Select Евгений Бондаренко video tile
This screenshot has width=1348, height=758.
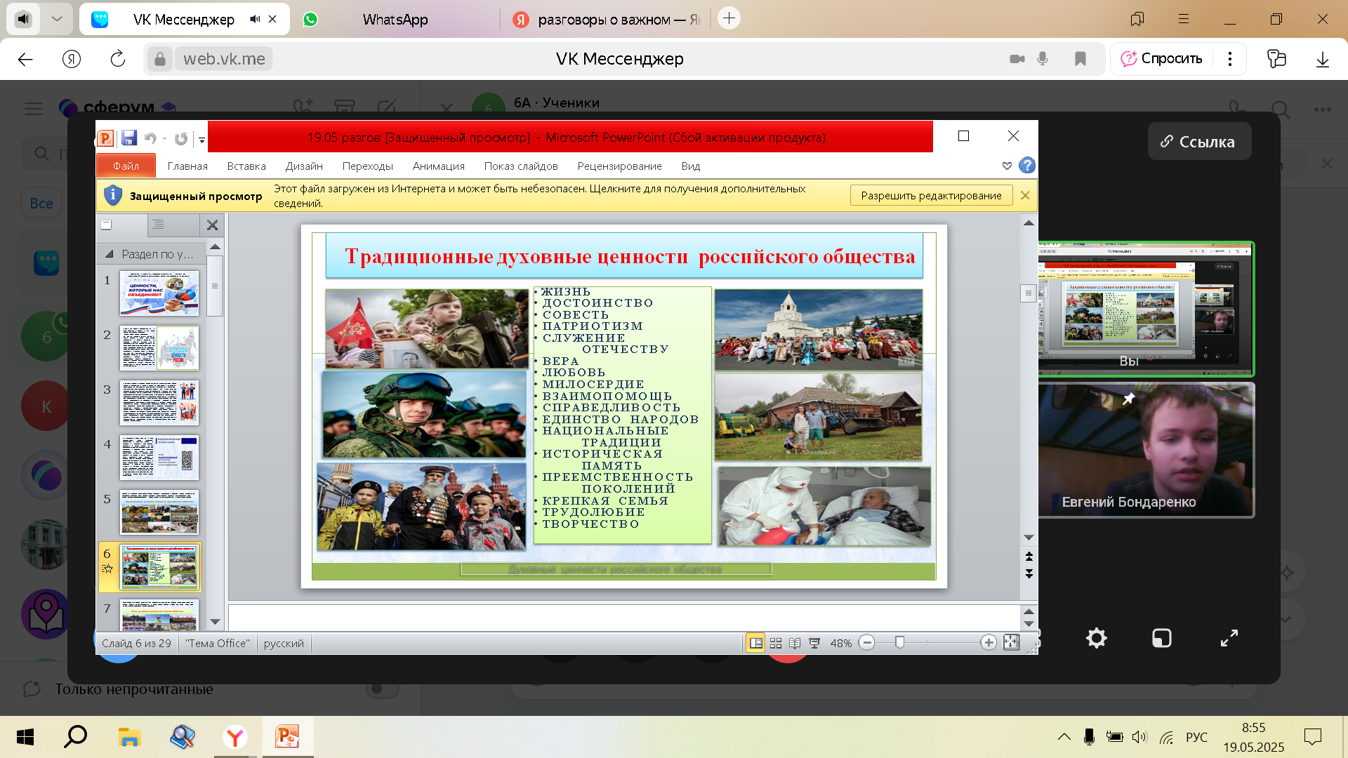1146,450
